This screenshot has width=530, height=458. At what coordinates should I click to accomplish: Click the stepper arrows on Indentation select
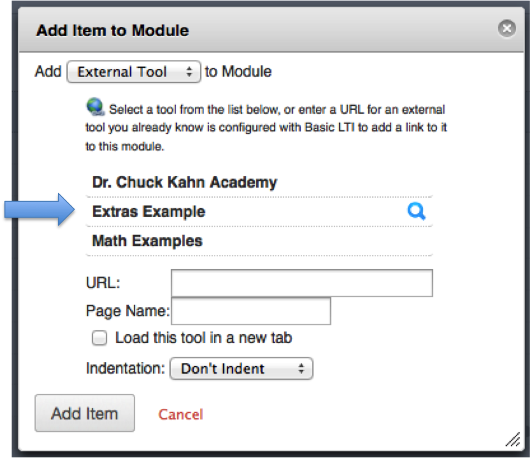301,369
